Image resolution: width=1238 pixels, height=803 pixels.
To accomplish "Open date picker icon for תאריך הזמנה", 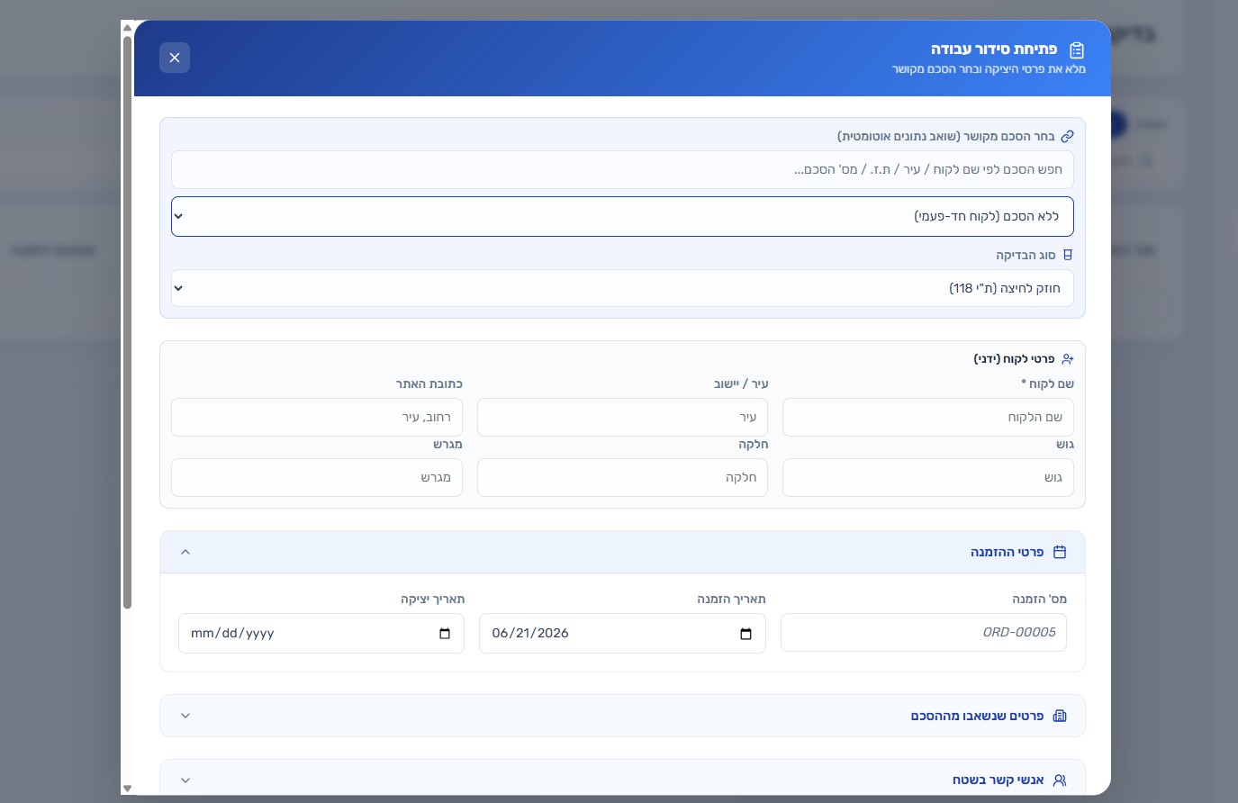I will coord(746,634).
